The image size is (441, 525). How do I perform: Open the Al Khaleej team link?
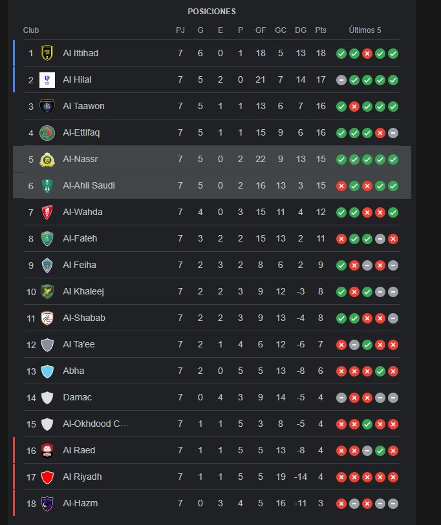coord(83,292)
